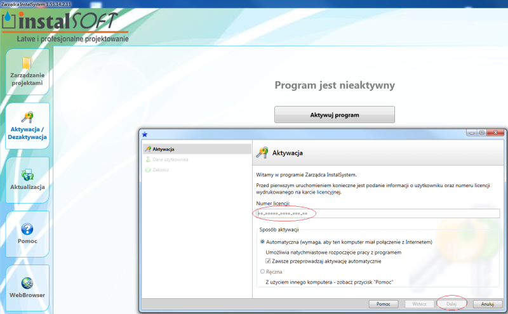Toggle Zawsze przeprowadzaj aktywację automatycznie checkbox

tap(268, 261)
